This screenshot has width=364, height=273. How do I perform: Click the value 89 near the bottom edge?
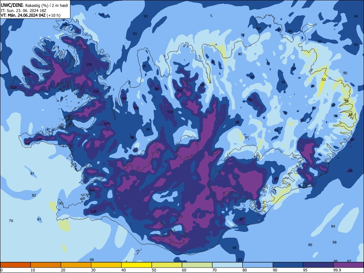pyautogui.click(x=92, y=260)
